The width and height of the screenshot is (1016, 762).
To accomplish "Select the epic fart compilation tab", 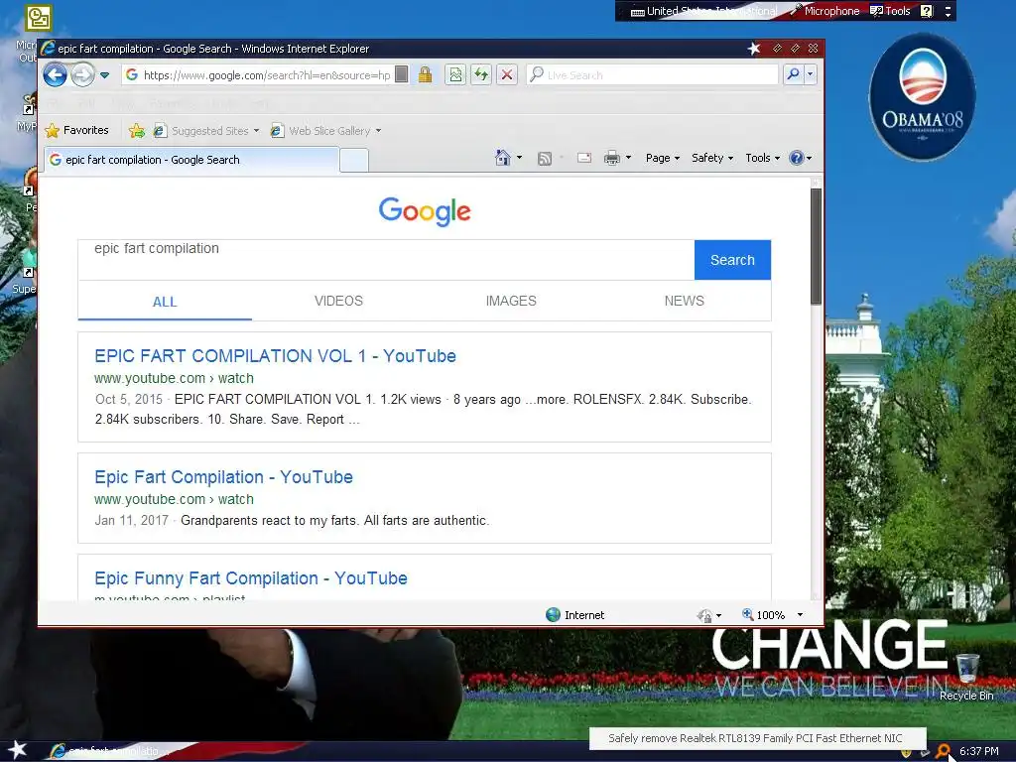I will click(191, 160).
